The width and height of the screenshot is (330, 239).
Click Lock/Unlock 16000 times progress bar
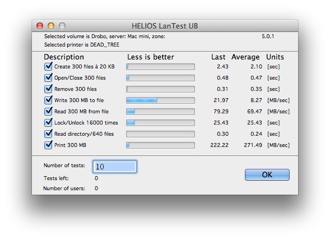click(x=160, y=123)
